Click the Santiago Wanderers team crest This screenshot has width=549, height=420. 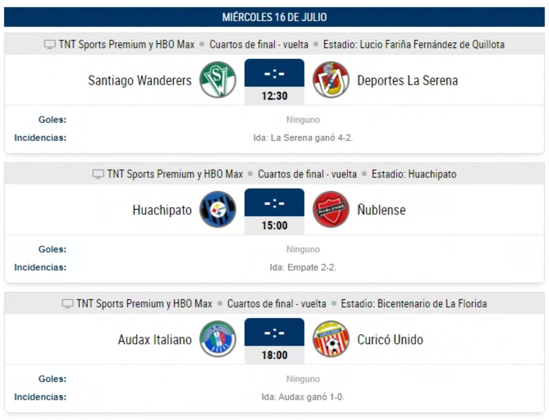217,80
